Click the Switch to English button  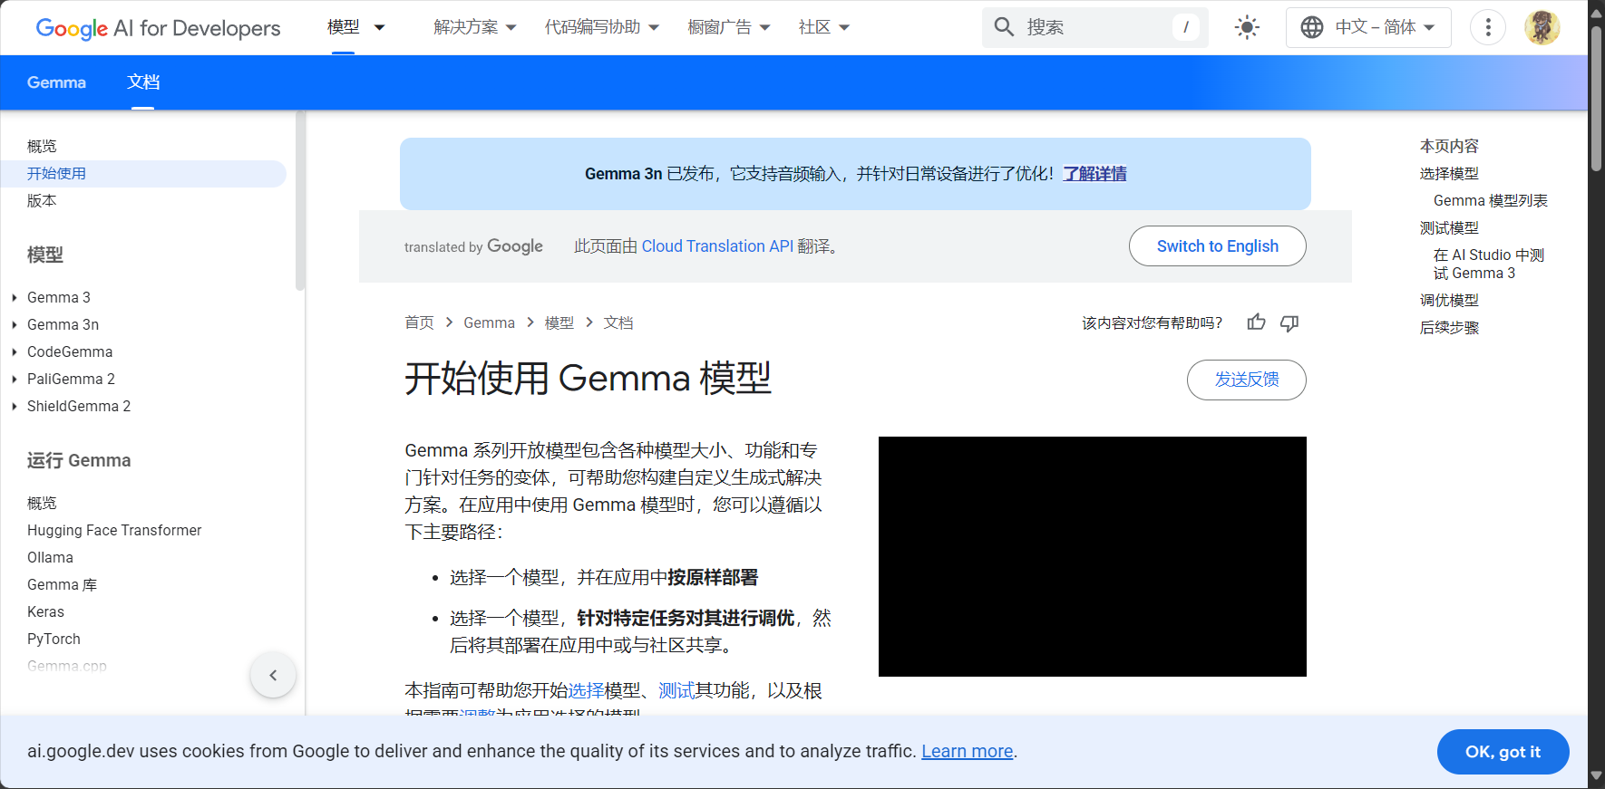coord(1217,246)
